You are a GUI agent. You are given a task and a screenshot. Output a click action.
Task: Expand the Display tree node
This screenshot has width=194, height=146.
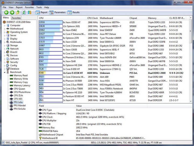[5, 39]
